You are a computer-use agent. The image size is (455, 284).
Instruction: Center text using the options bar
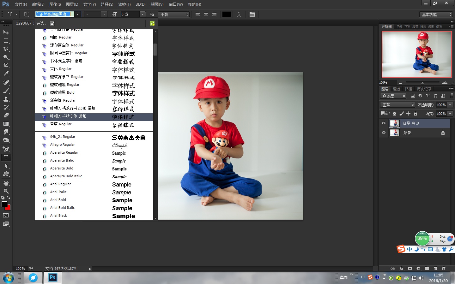click(206, 14)
